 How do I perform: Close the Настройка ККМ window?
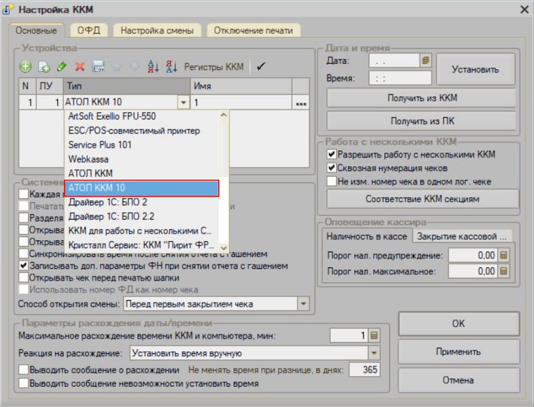click(525, 10)
